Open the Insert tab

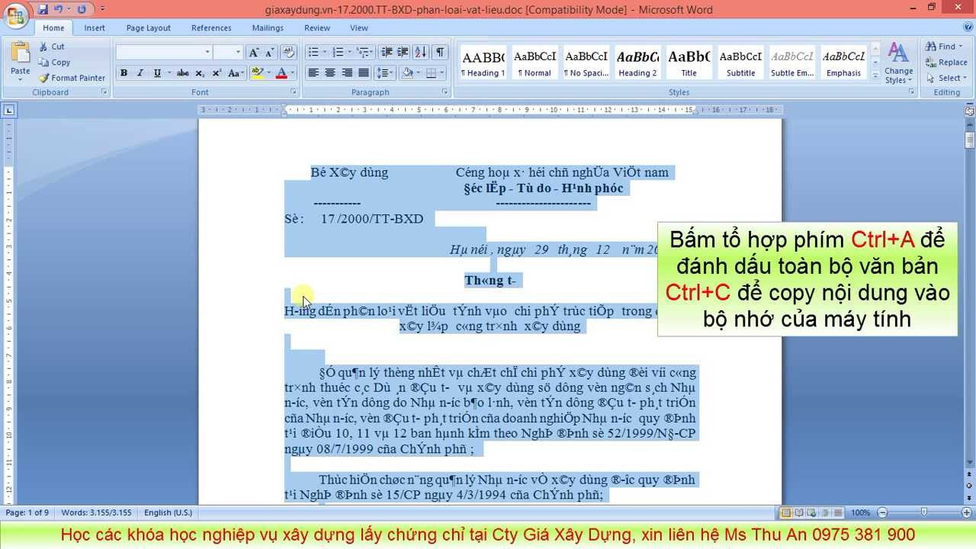pyautogui.click(x=95, y=28)
